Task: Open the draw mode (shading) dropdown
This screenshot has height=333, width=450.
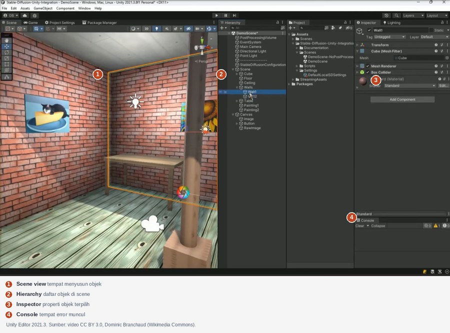Action: click(134, 28)
